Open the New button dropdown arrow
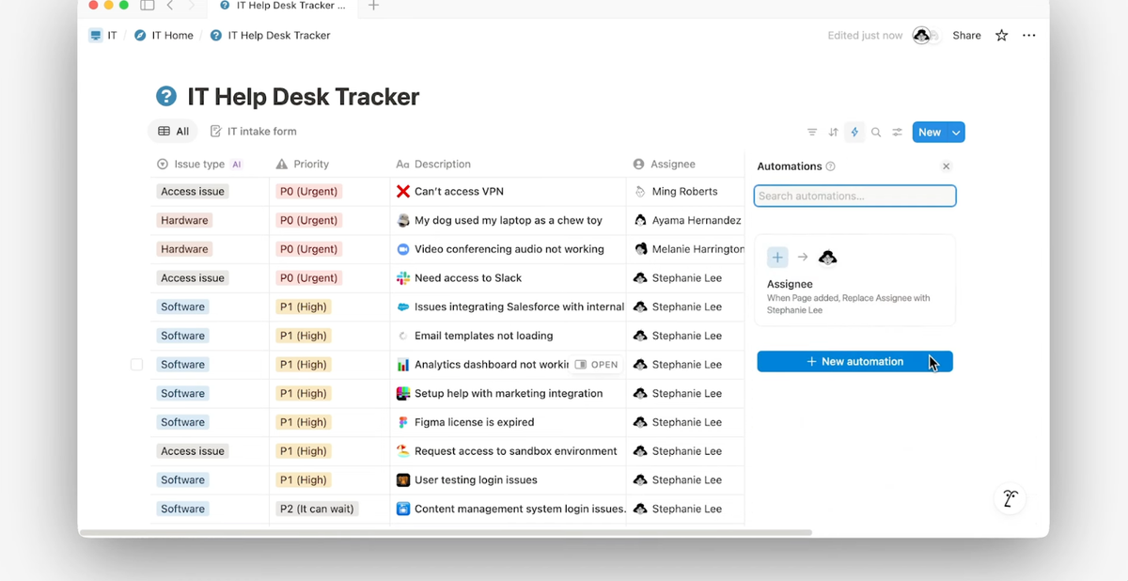 [x=955, y=132]
